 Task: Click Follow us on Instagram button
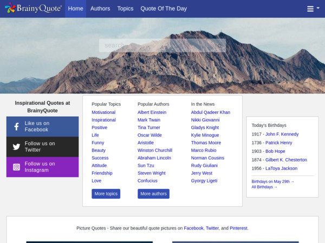42,167
